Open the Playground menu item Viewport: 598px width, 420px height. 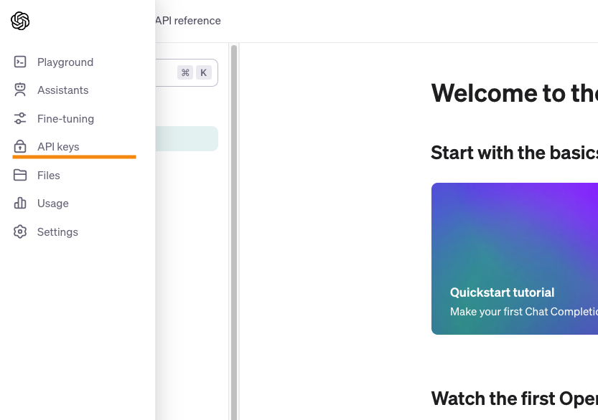point(65,62)
